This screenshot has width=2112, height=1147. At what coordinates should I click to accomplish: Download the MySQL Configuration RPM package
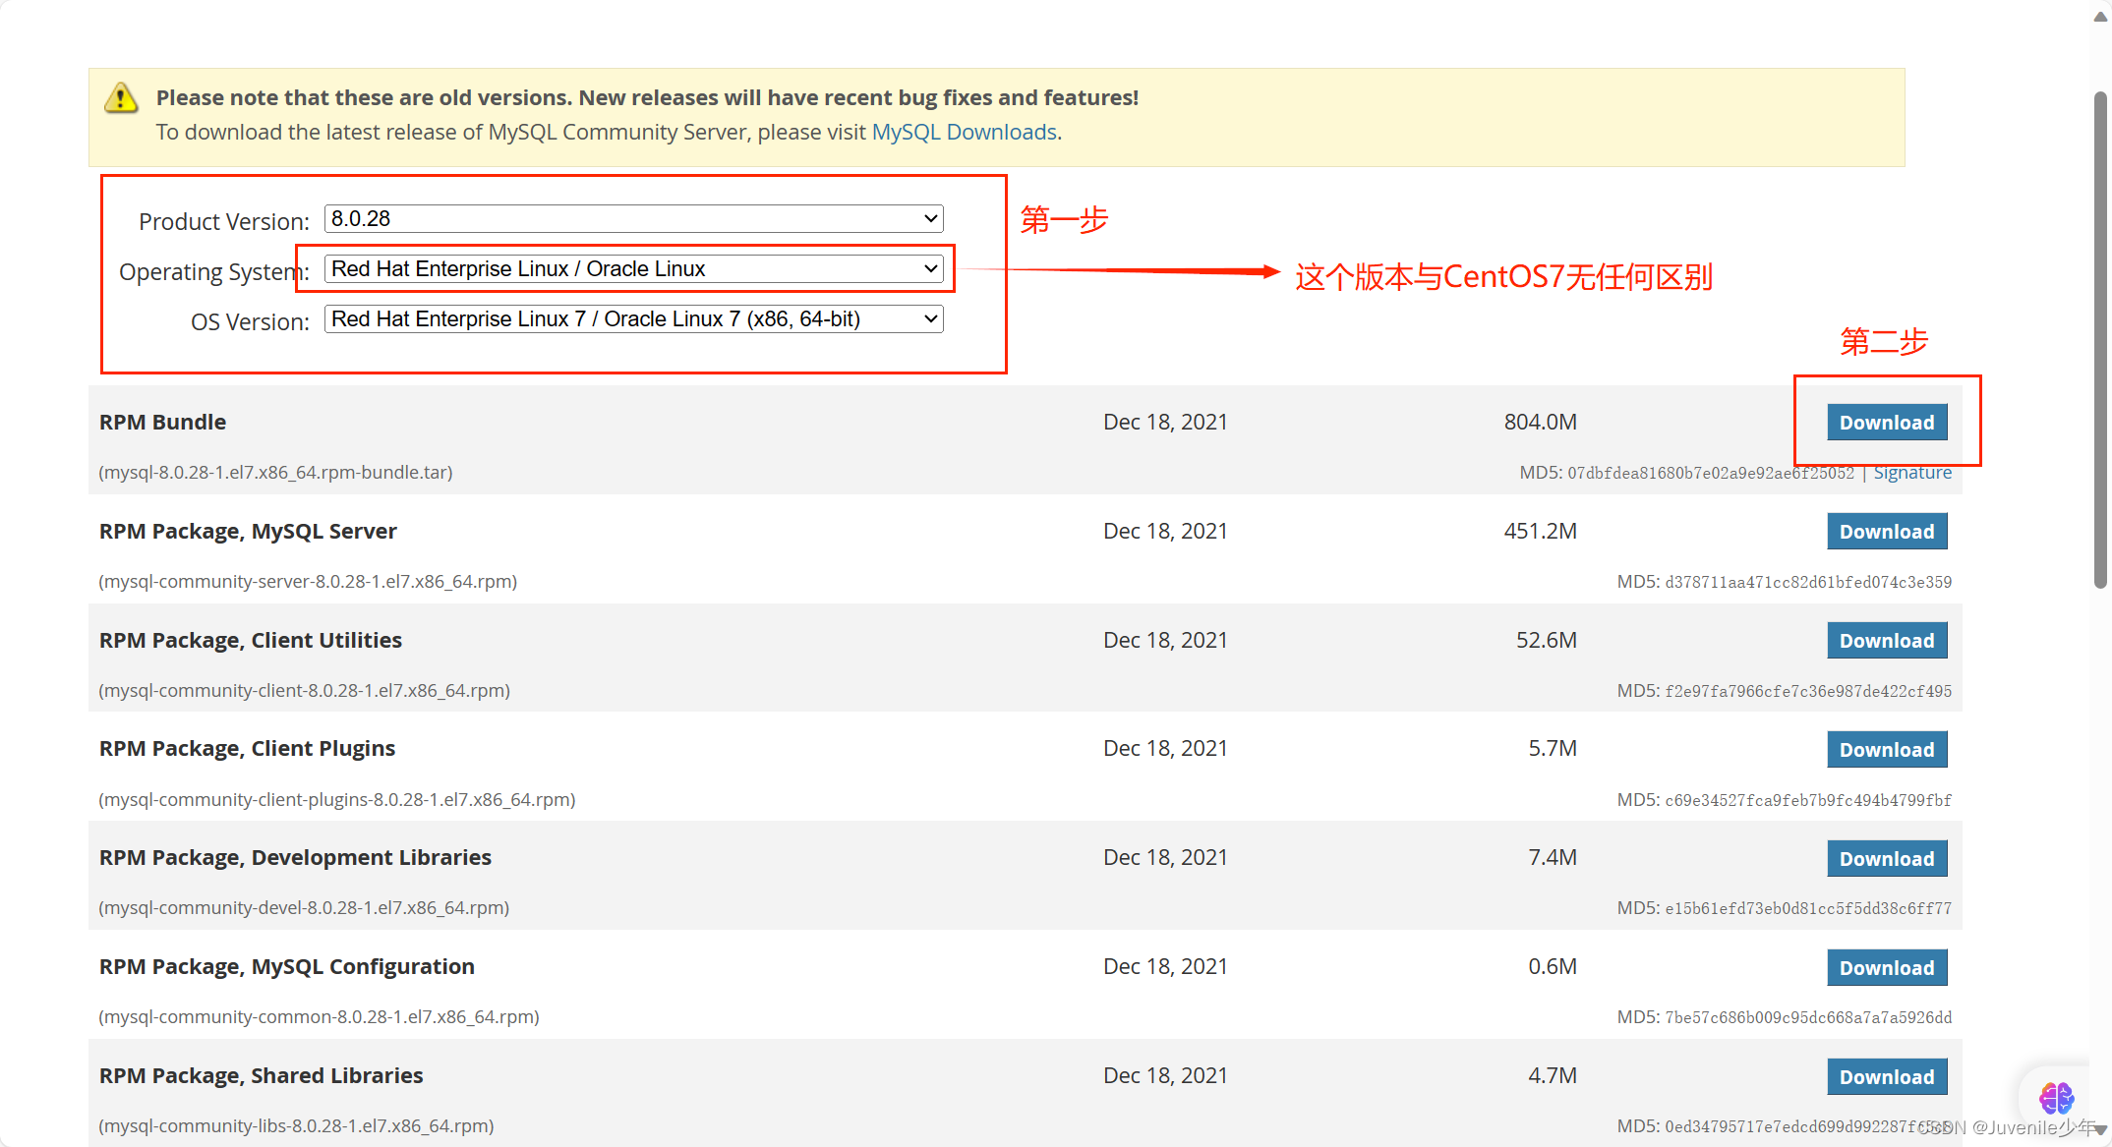(1886, 968)
